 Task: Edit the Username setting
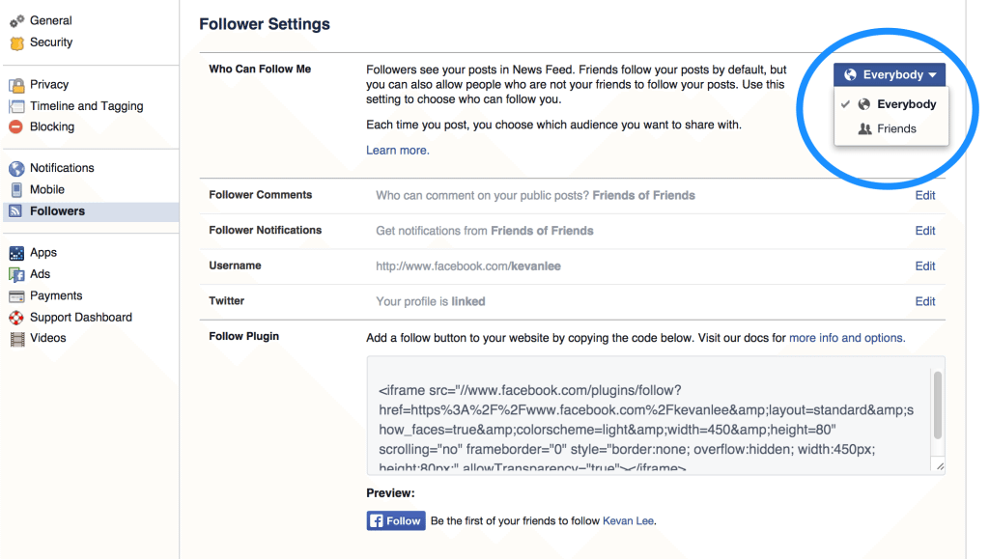tap(924, 266)
